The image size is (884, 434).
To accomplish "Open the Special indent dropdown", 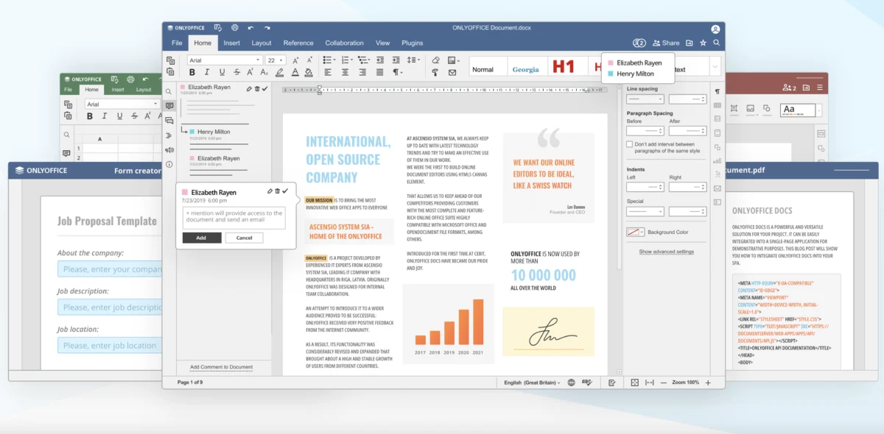I will [x=645, y=211].
